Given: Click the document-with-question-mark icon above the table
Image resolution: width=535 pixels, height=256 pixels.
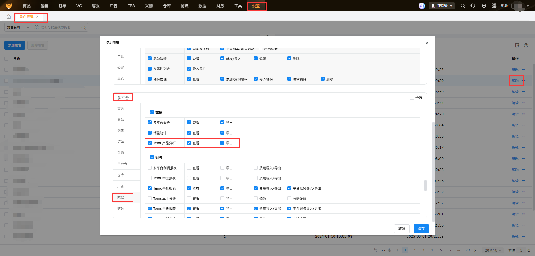Looking at the screenshot, I should tap(517, 45).
